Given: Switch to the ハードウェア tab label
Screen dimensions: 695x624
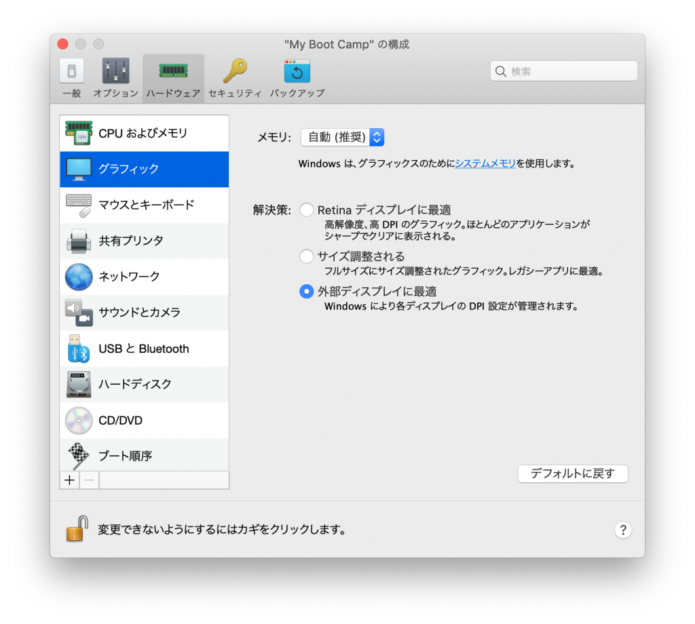Looking at the screenshot, I should (173, 94).
